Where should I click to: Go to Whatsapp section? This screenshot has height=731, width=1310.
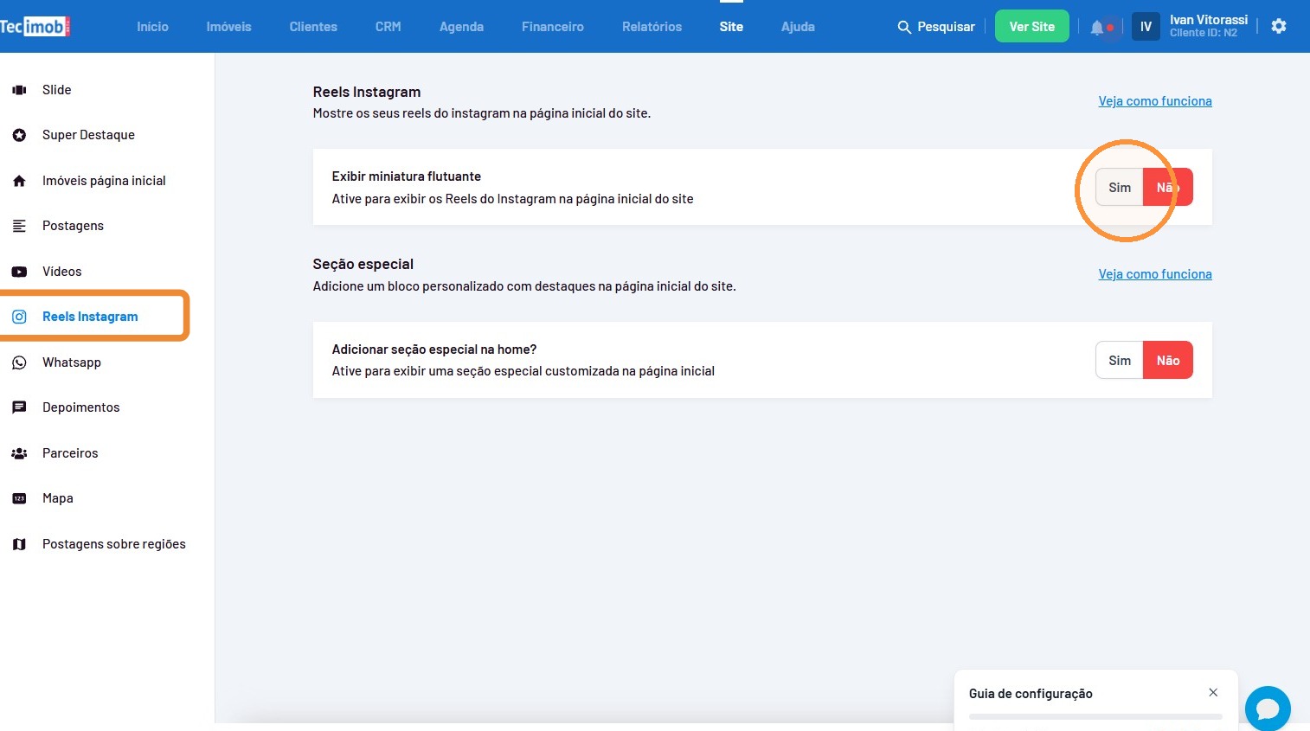[x=72, y=362]
